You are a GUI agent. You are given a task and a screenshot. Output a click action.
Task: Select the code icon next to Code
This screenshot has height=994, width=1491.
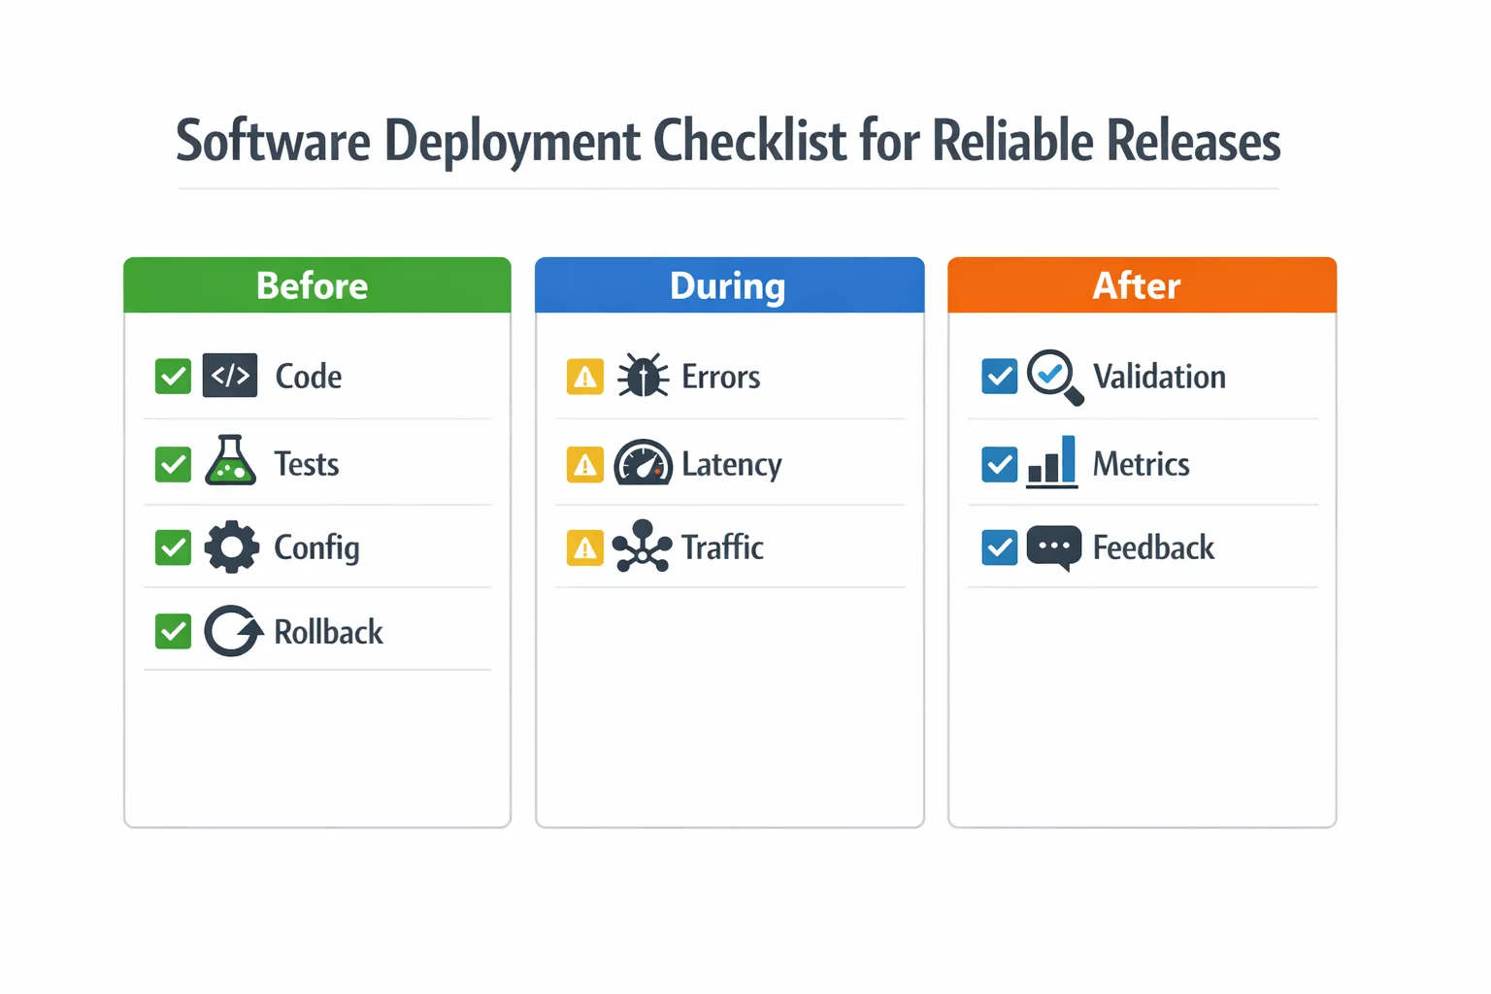pos(230,376)
